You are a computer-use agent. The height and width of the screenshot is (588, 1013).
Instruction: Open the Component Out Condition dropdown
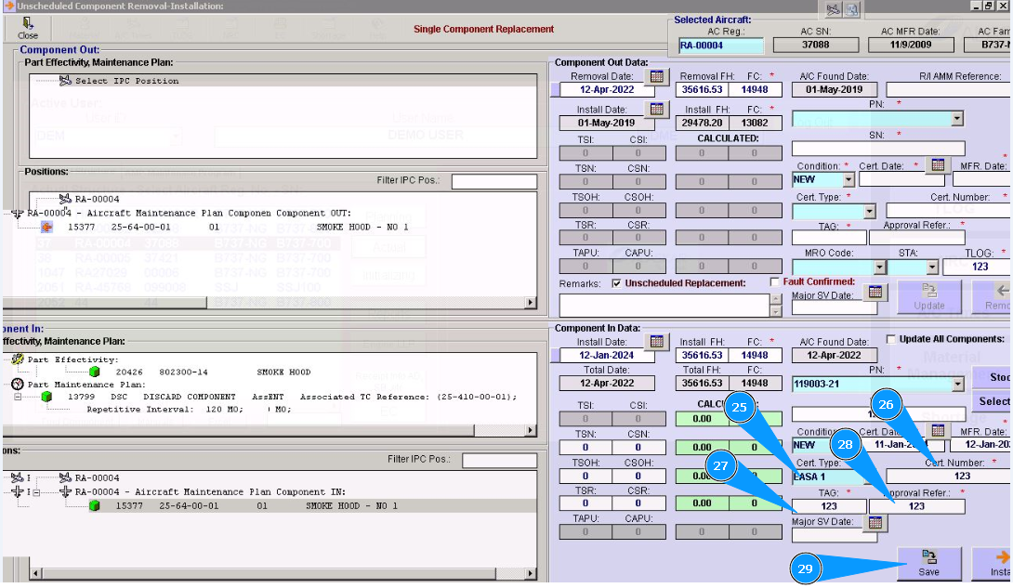pos(849,180)
